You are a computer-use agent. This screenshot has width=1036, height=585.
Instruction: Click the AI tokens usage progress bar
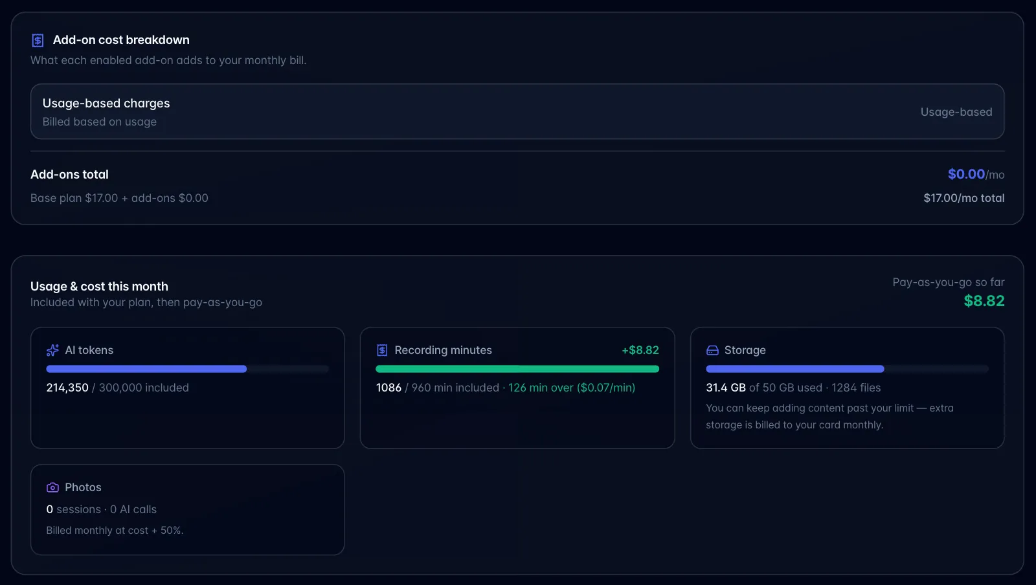click(187, 369)
